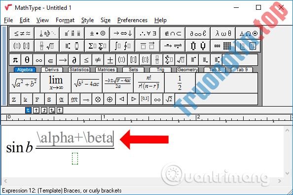Open the underbar and overbar templates palette
This screenshot has width=293, height=195.
tap(147, 46)
